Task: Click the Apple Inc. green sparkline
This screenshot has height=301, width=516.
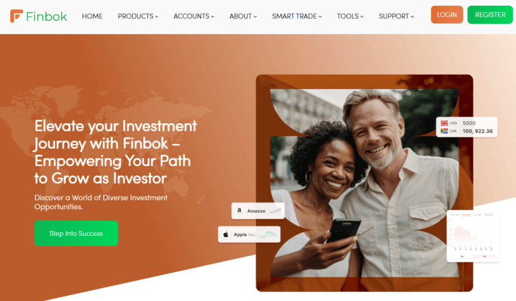Action: click(268, 234)
